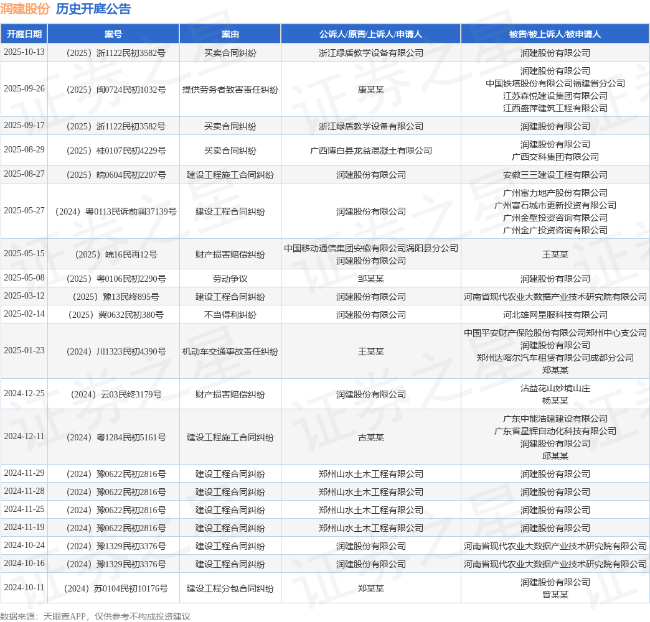Image resolution: width=650 pixels, height=622 pixels.
Task: Click defendant 郑州达喀尔汽车租赁有限公司成都分公司
Action: click(555, 358)
